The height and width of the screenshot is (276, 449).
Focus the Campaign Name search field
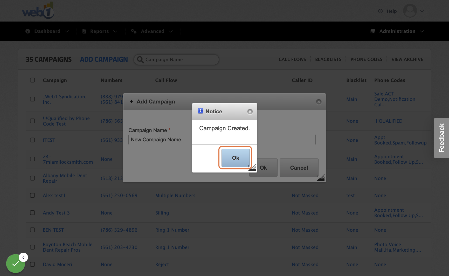(176, 60)
